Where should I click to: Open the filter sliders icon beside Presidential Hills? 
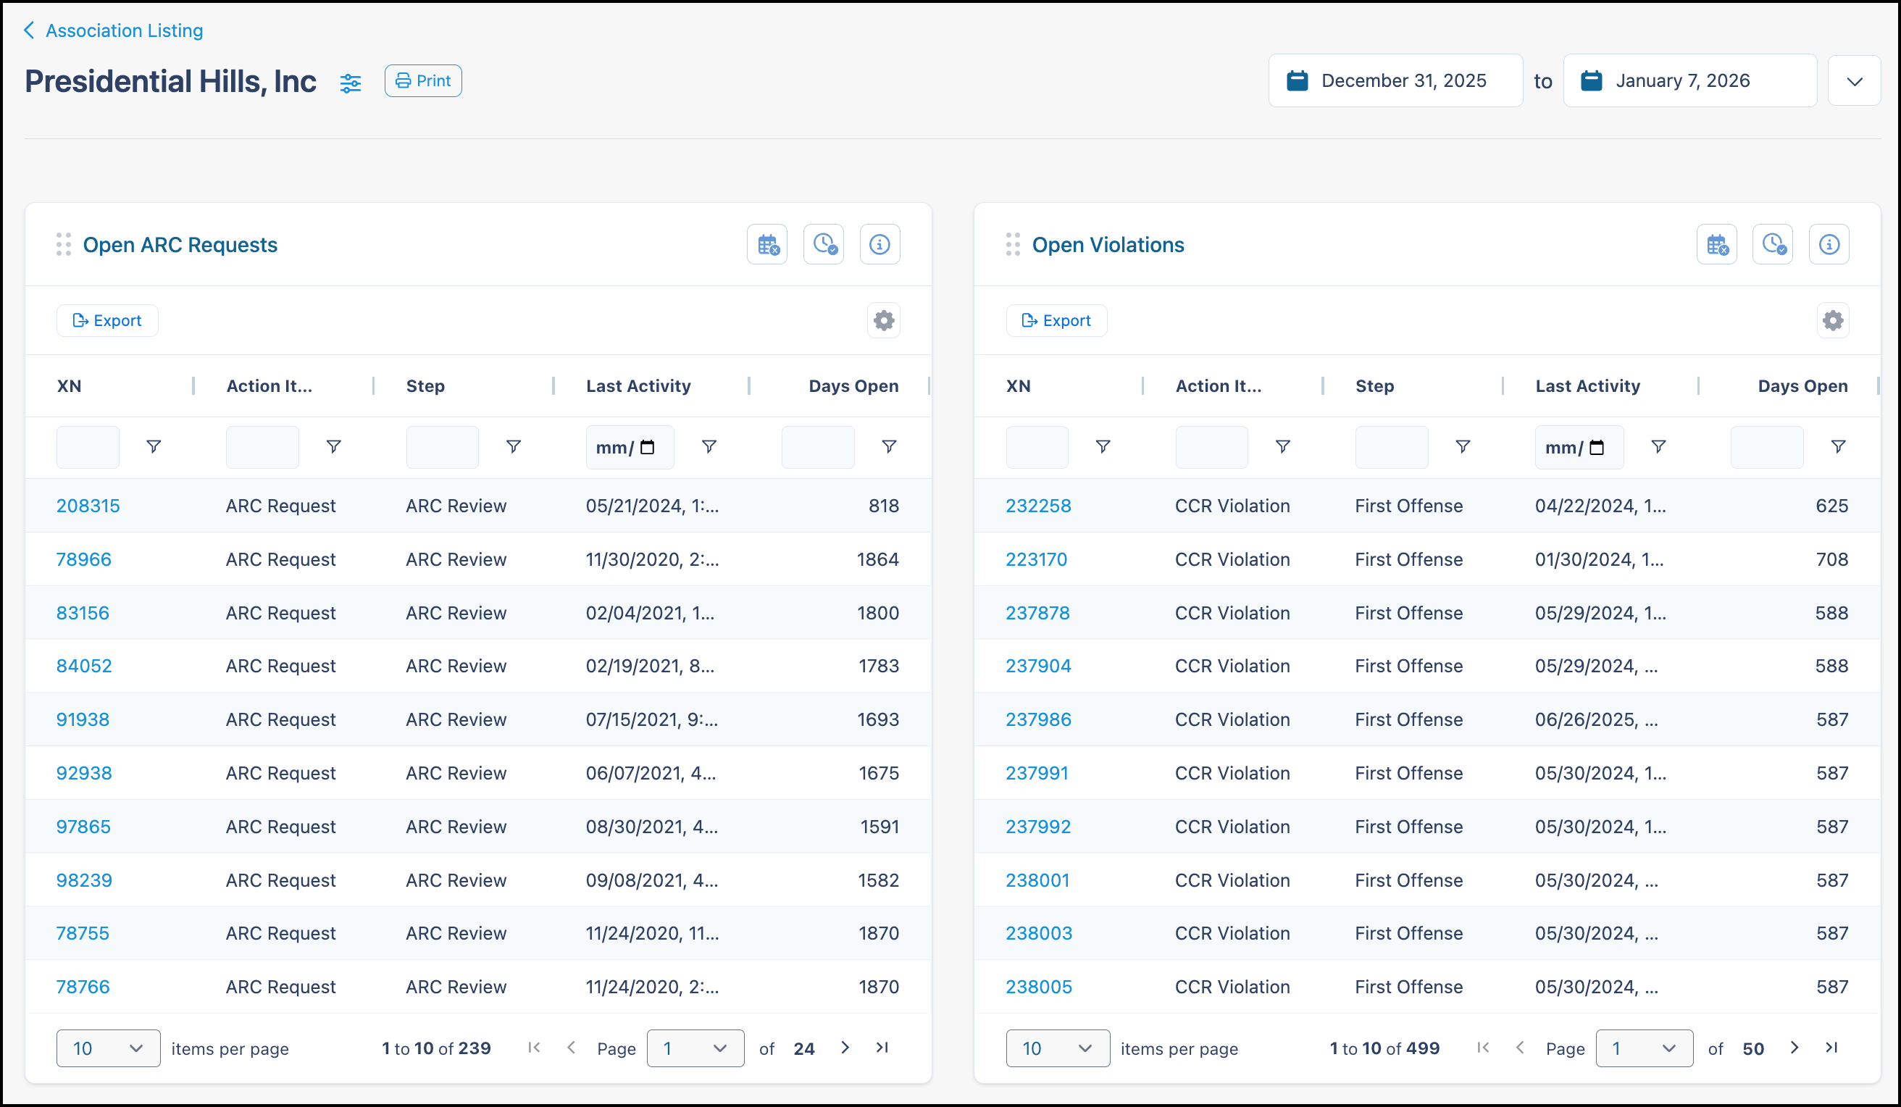pyautogui.click(x=350, y=83)
